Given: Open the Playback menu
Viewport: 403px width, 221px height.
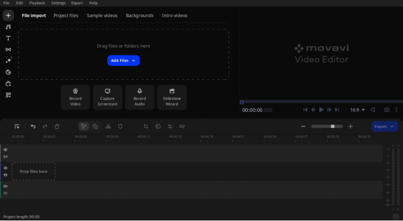Looking at the screenshot, I should pyautogui.click(x=37, y=3).
